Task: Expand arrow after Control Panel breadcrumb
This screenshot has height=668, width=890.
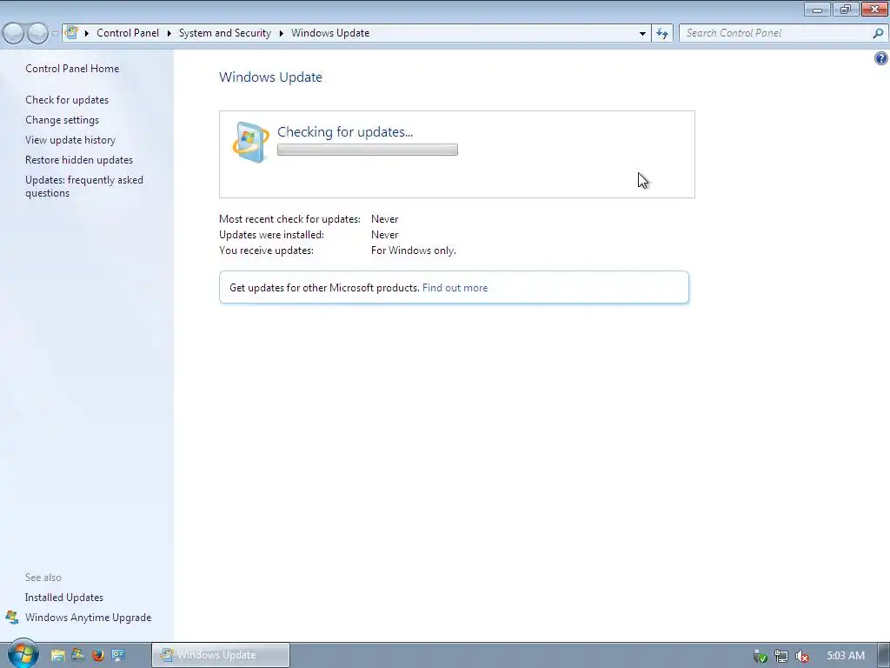Action: [169, 33]
